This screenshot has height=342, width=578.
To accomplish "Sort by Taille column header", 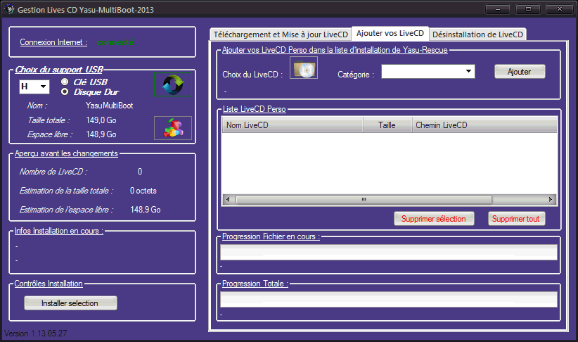I will (x=387, y=125).
